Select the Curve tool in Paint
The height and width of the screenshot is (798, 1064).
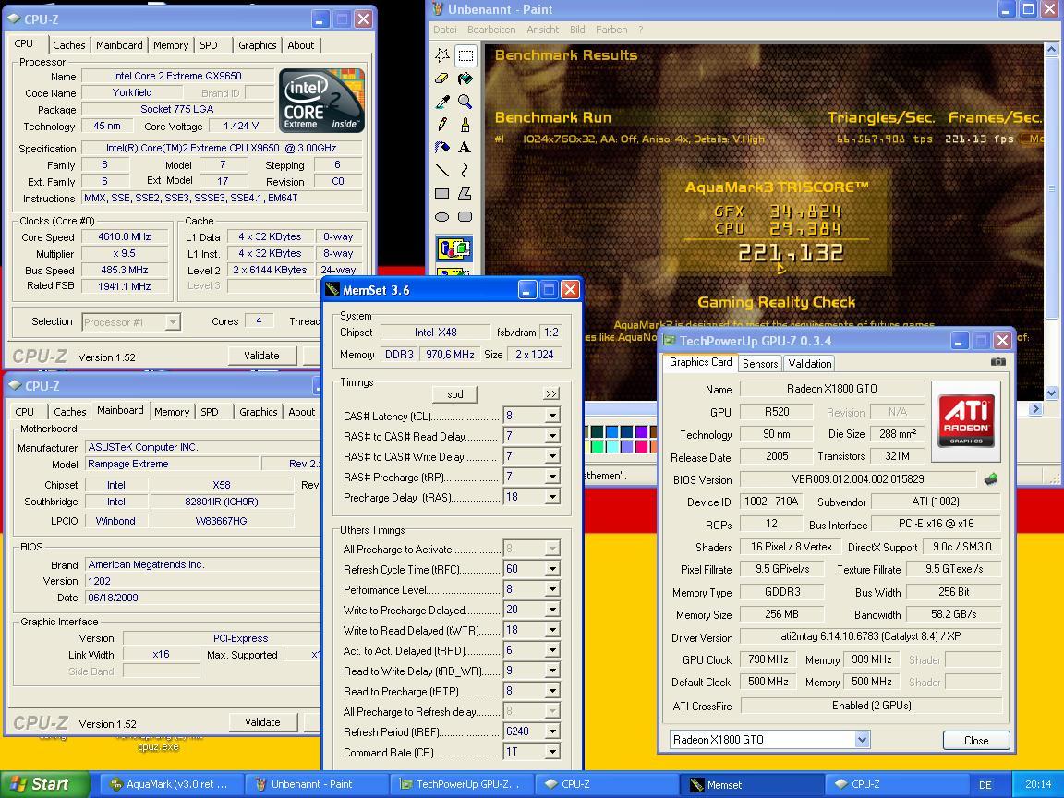pyautogui.click(x=465, y=170)
